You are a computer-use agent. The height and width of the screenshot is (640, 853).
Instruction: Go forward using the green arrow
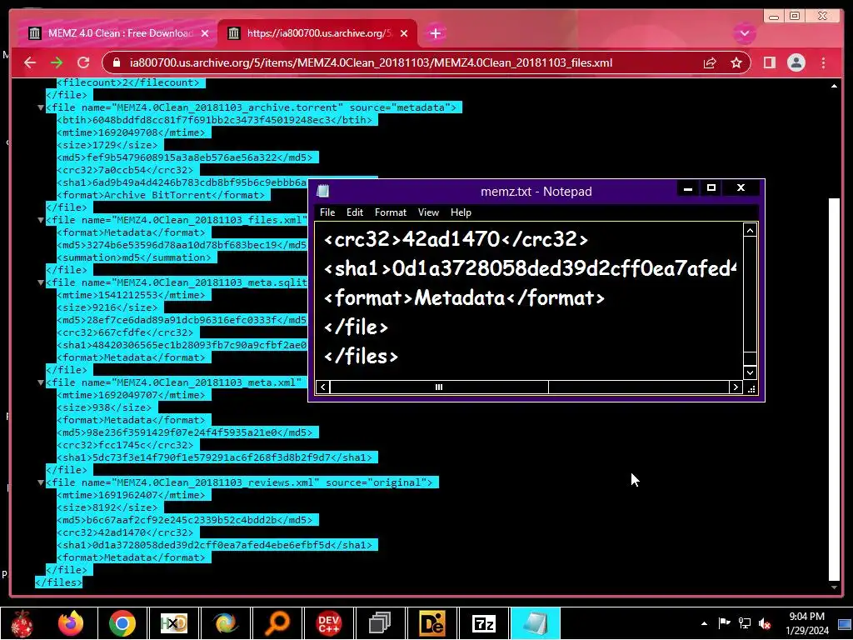coord(57,62)
